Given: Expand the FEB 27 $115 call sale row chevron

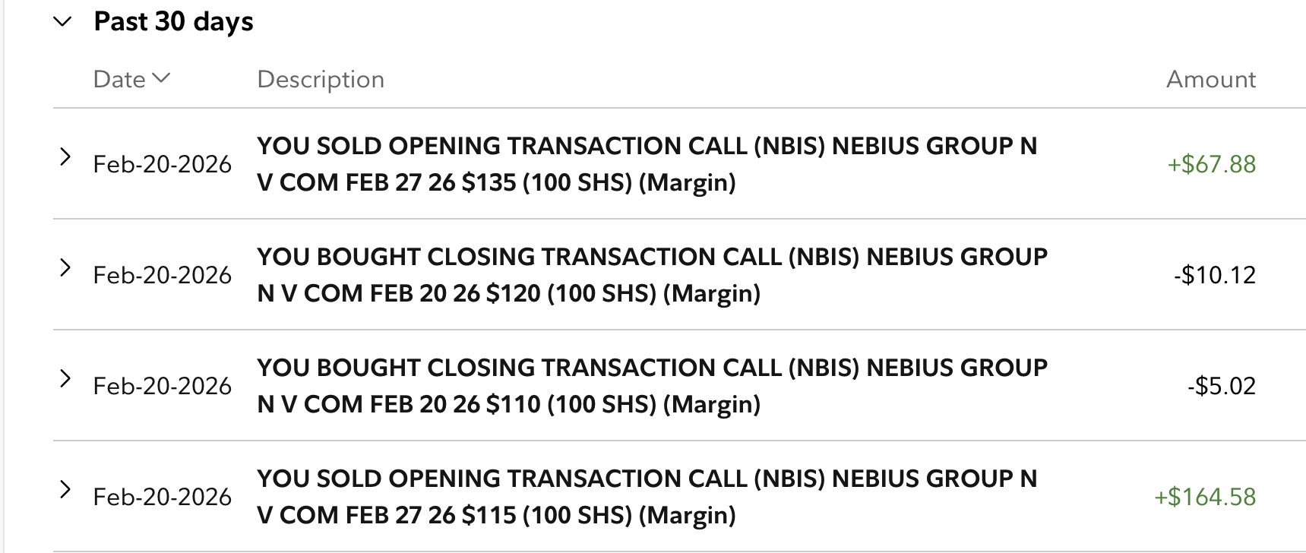Looking at the screenshot, I should 65,490.
